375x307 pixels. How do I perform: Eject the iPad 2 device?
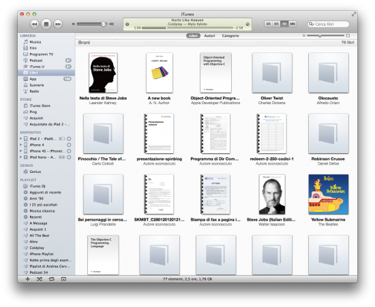pos(69,139)
